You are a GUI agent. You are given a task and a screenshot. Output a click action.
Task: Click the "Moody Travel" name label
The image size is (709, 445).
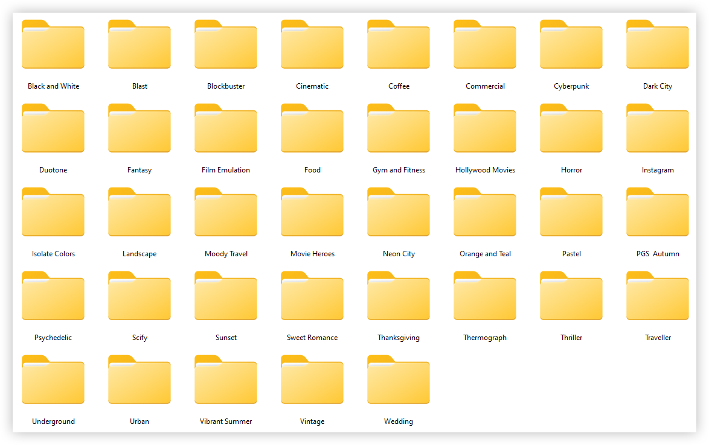tap(226, 254)
